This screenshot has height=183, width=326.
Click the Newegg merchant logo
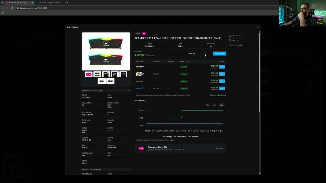click(140, 74)
